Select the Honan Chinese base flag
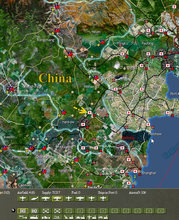Viewport: 179px width, 220px height. click(x=96, y=77)
